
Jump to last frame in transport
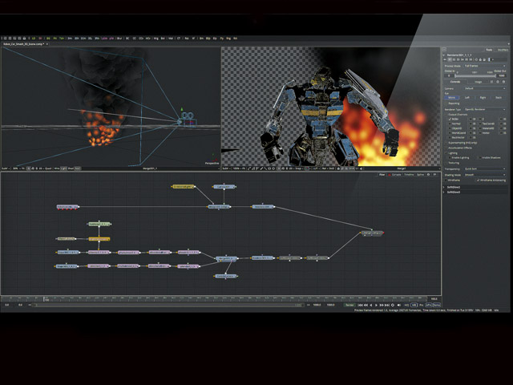[x=387, y=305]
